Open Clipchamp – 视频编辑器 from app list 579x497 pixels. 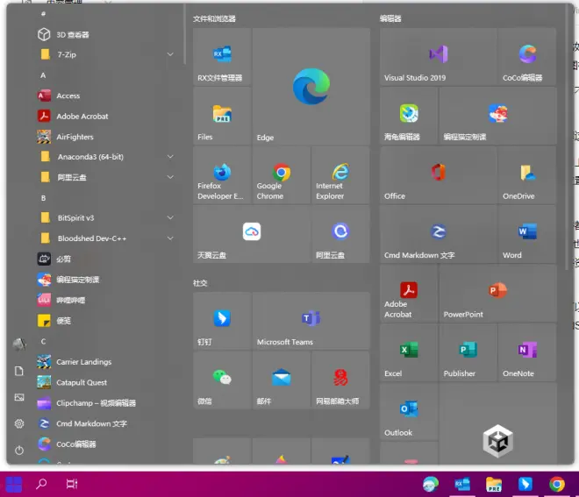click(x=105, y=403)
